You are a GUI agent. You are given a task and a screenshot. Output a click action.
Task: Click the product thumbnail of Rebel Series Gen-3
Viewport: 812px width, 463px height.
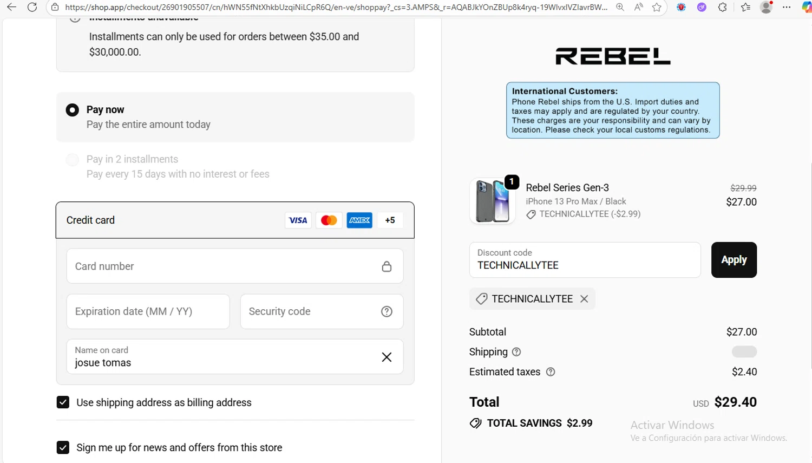click(492, 201)
